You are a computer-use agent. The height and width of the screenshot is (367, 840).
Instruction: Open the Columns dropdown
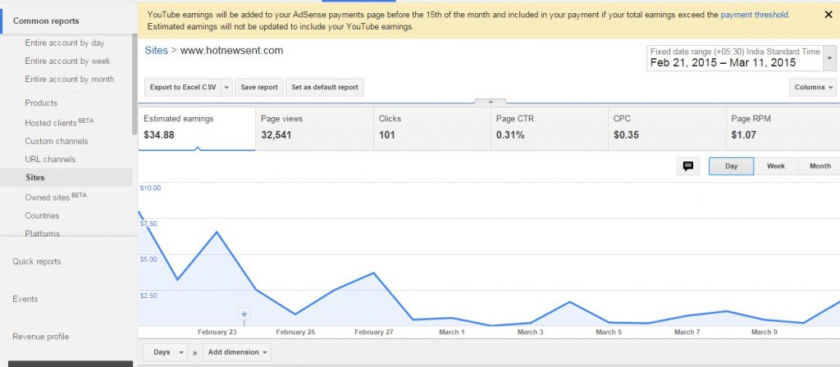pyautogui.click(x=814, y=87)
